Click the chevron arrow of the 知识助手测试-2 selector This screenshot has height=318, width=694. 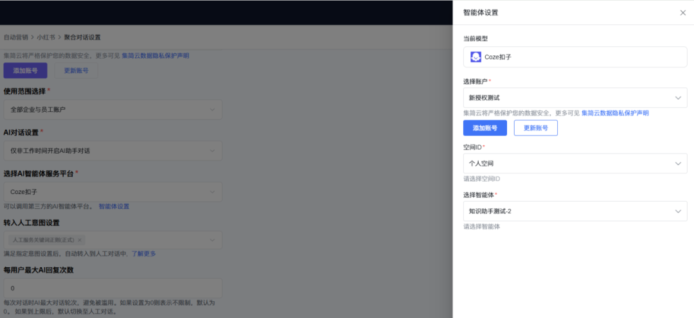coord(678,211)
